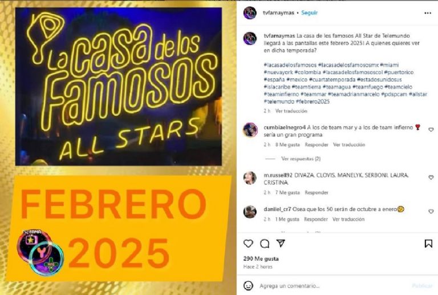Reply to m.russell92's comment

[317, 192]
